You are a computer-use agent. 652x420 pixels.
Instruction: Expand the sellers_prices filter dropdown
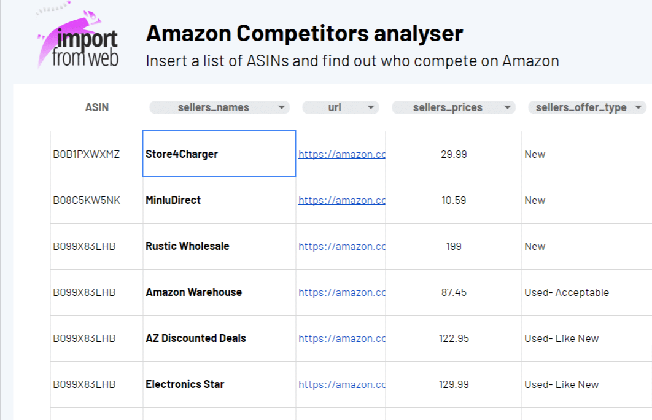coord(507,107)
